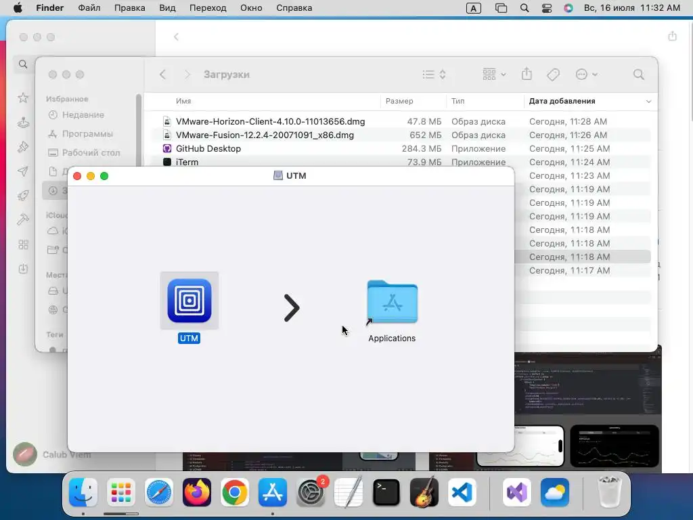Open Недавние in Finder sidebar
693x520 pixels.
tap(83, 114)
